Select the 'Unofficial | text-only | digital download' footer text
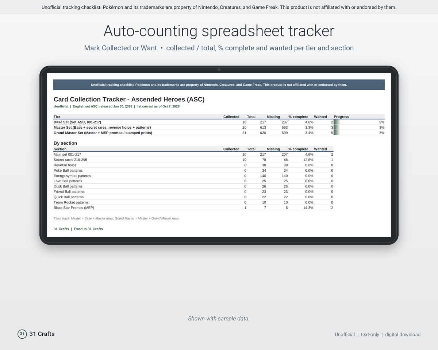The image size is (438, 350). click(377, 335)
